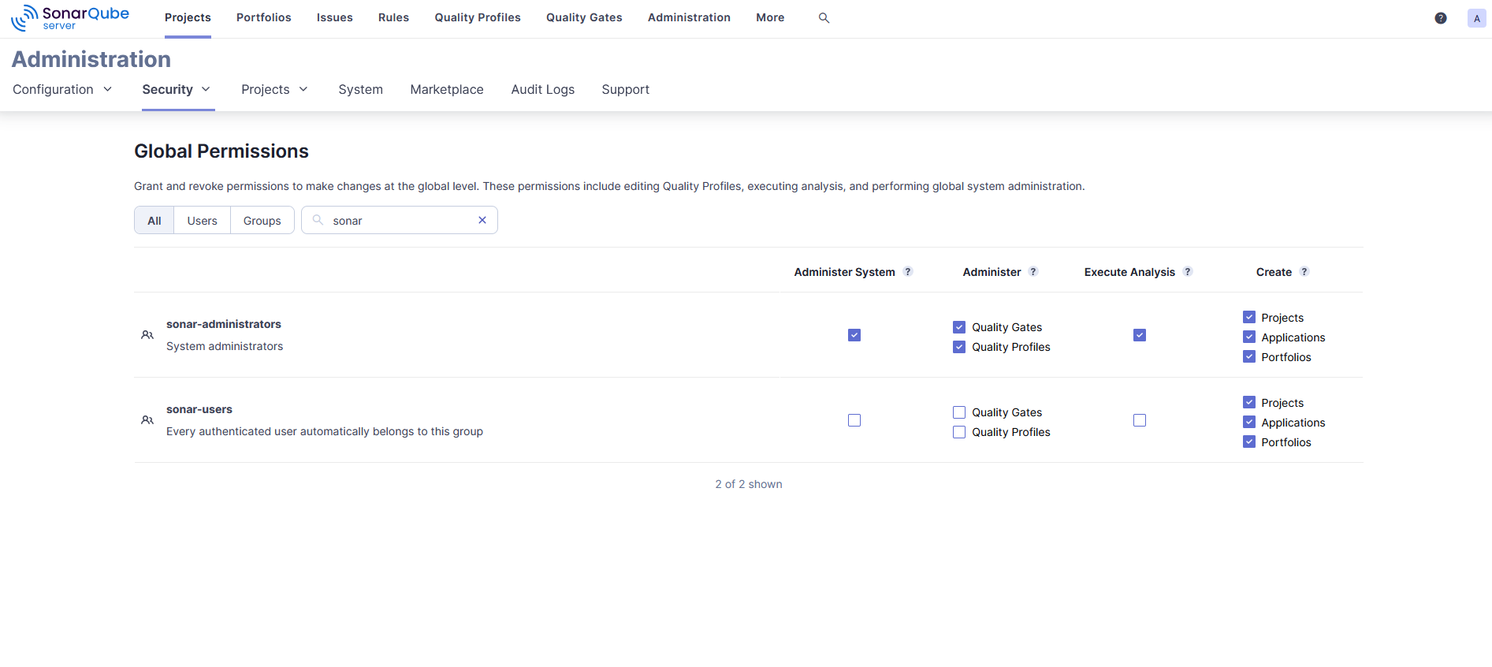This screenshot has width=1492, height=667.
Task: Filter permissions by Users
Action: (x=203, y=220)
